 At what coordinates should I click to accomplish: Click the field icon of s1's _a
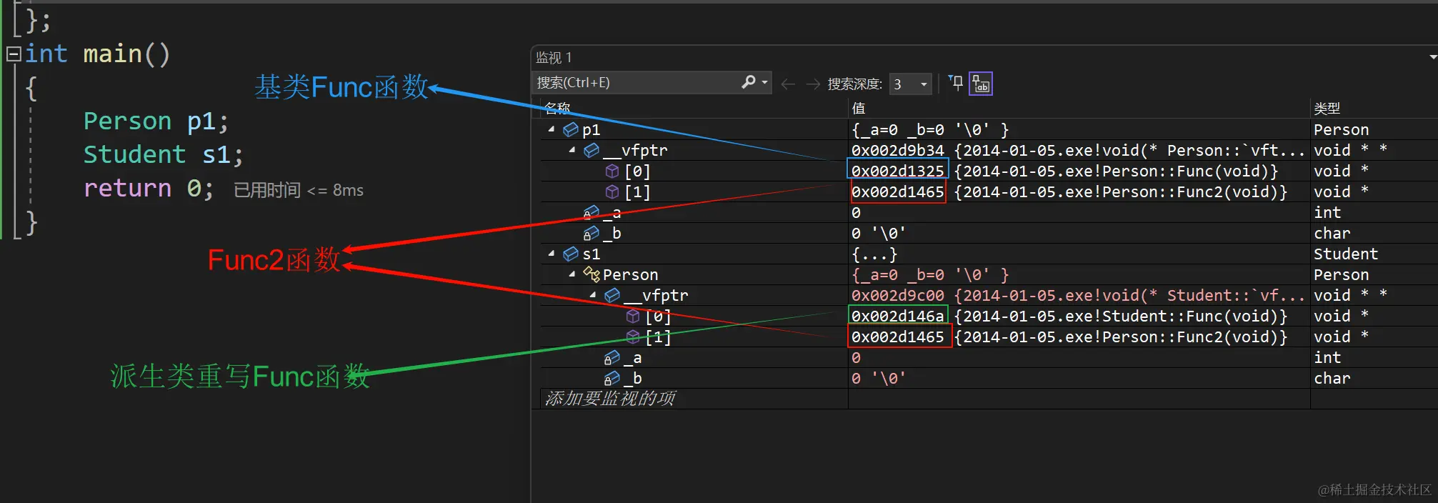[x=611, y=357]
